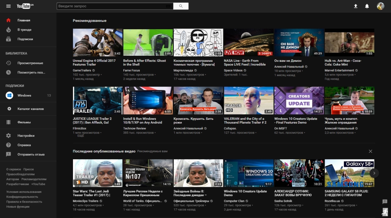The width and height of the screenshot is (391, 218).
Task: Open the Fame Focus channel link
Action: coord(131,70)
